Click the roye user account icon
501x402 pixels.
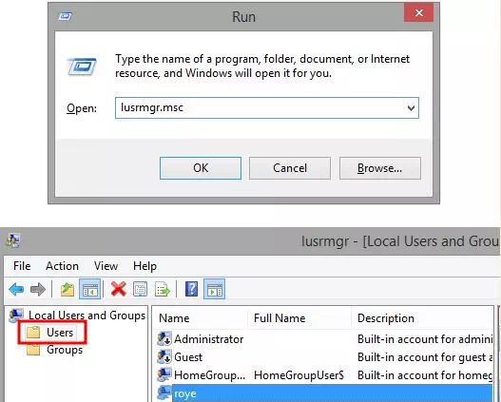click(x=164, y=392)
